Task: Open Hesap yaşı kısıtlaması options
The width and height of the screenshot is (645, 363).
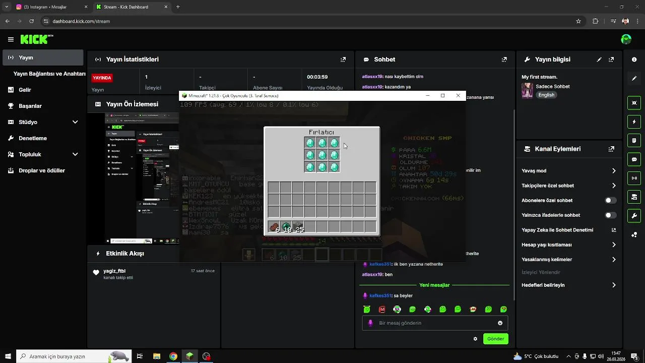Action: pos(569,245)
